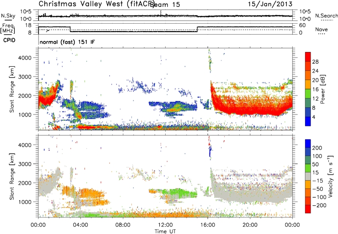Click '50' on the Velocity color bar
338x234 pixels.
click(x=315, y=164)
